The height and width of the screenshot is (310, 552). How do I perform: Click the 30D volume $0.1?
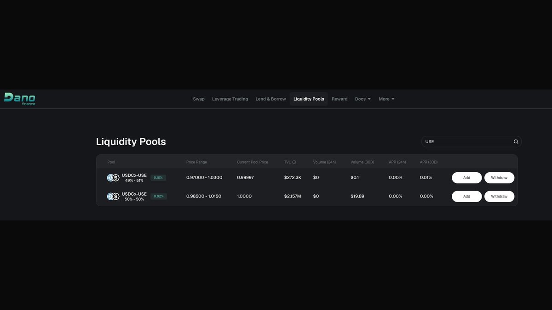coord(355,178)
